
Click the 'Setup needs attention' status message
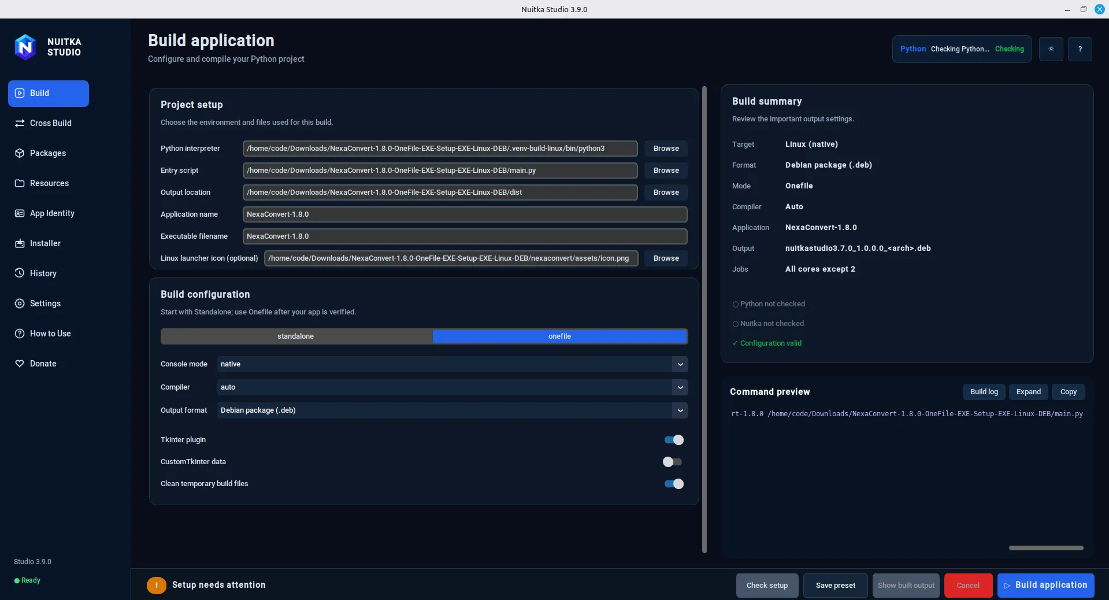[219, 585]
